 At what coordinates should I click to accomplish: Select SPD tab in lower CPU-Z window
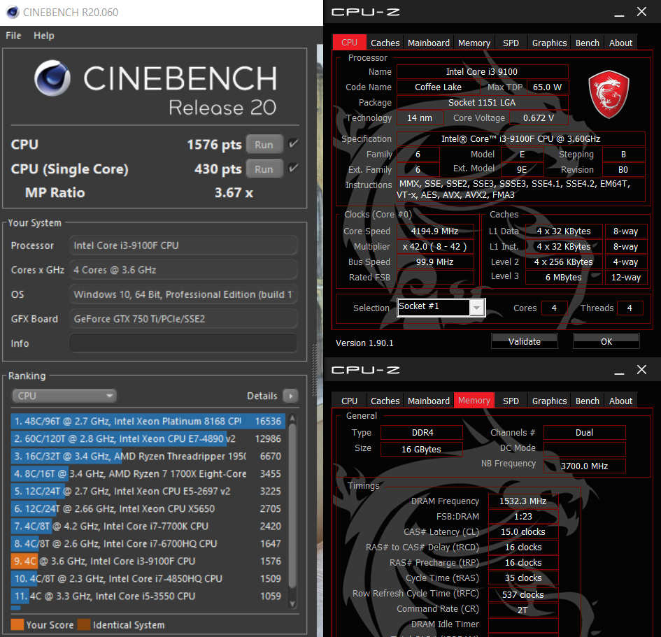pyautogui.click(x=511, y=401)
